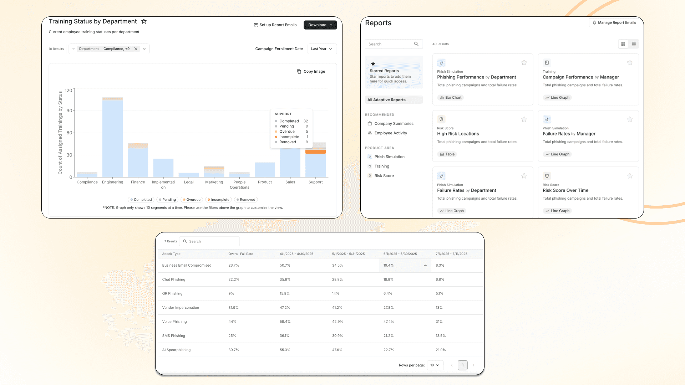Viewport: 685px width, 385px height.
Task: Click the Business Email Compromised row
Action: coord(320,266)
